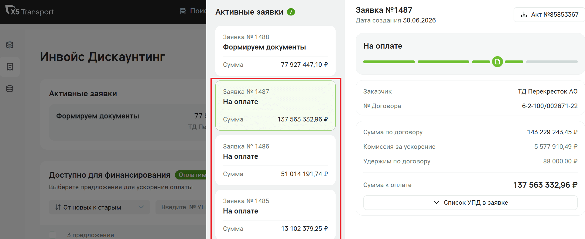Click the На оплате status title in details
Image resolution: width=585 pixels, height=239 pixels.
tap(383, 46)
